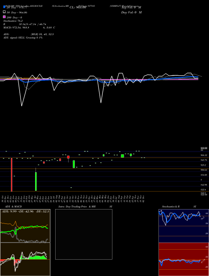
Task: Click the empty intraday trading price chart box
Action: pos(84,234)
